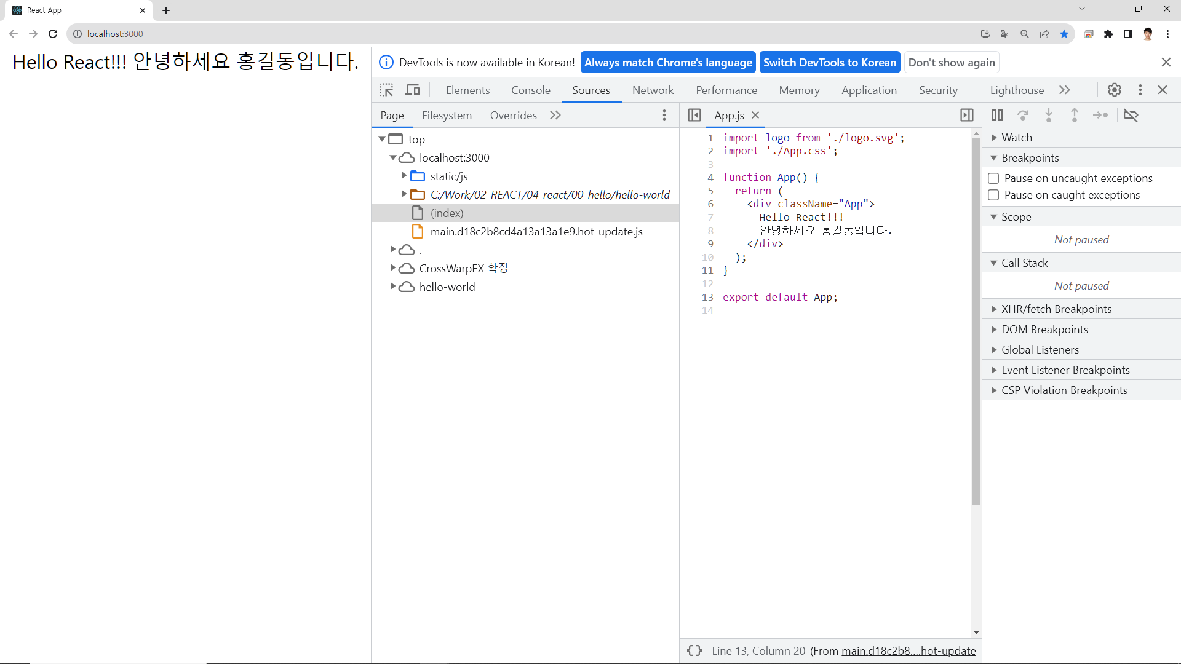Enable Pause on uncaught exceptions

[993, 178]
